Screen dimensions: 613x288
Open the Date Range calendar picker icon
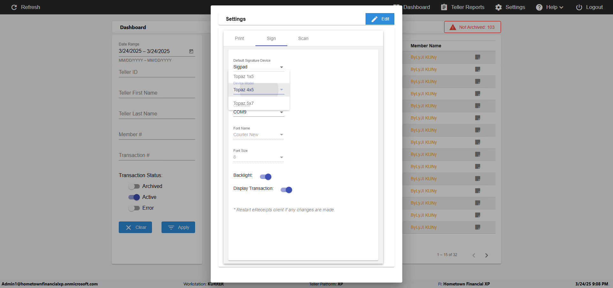click(191, 51)
